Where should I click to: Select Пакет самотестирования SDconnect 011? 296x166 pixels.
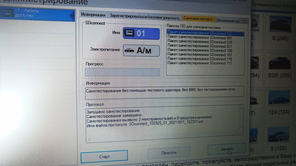click(x=200, y=46)
